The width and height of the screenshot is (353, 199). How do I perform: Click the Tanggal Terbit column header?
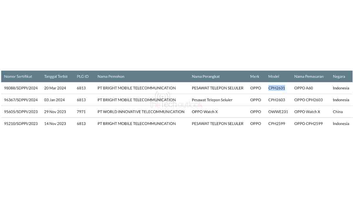(x=56, y=76)
